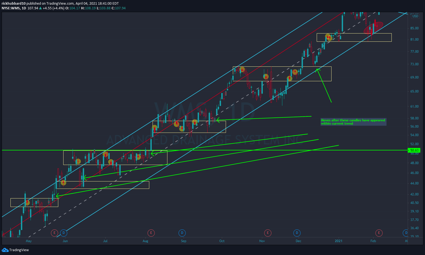
Task: Open the earnings E marker in February
Action: tap(379, 233)
